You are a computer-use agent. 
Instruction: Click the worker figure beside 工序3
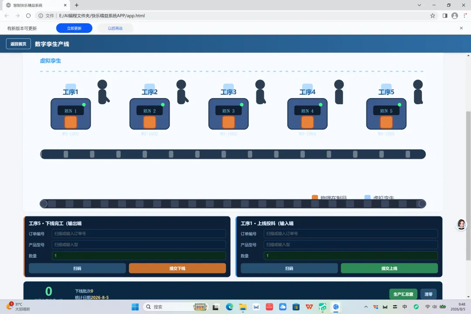click(x=260, y=92)
